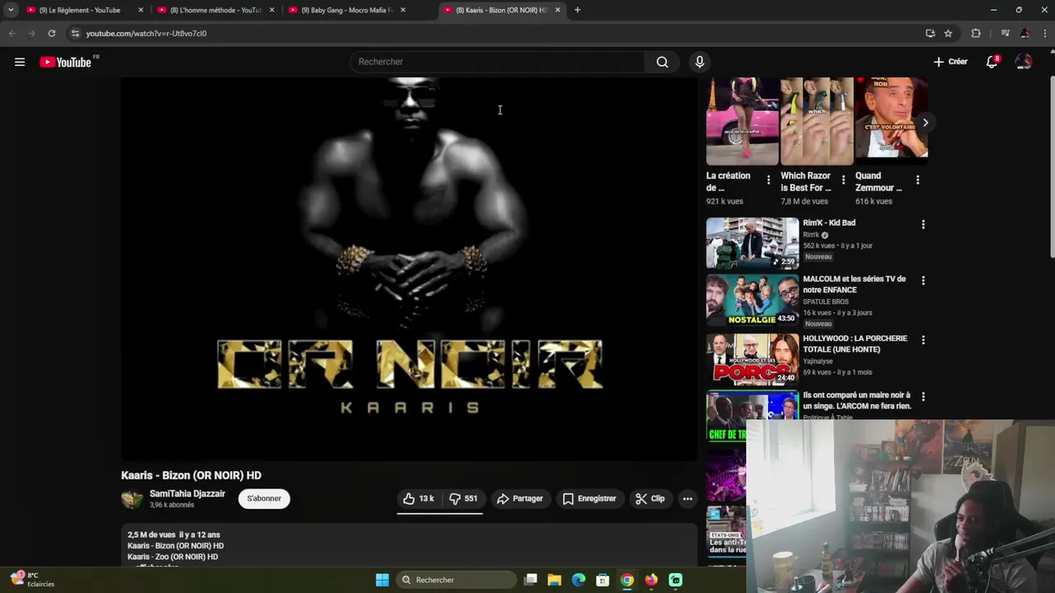This screenshot has height=593, width=1055.
Task: Switch to L'homme méthode tab
Action: click(216, 10)
